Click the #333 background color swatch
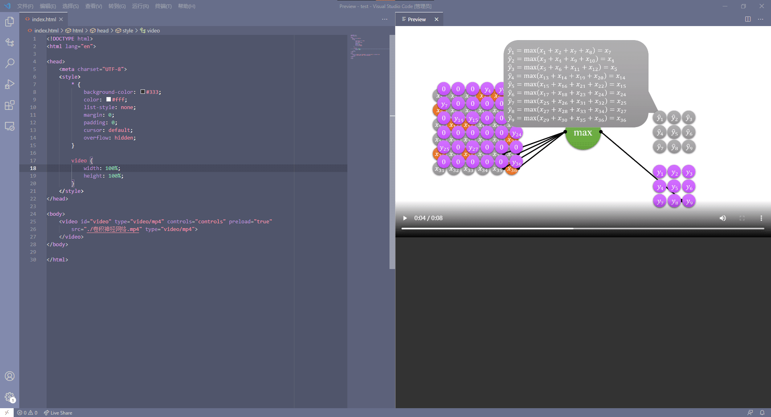The width and height of the screenshot is (771, 417). pos(143,92)
